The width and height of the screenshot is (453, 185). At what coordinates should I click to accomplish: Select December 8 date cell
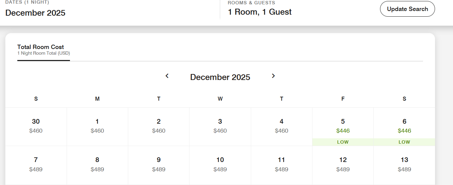coord(97,164)
